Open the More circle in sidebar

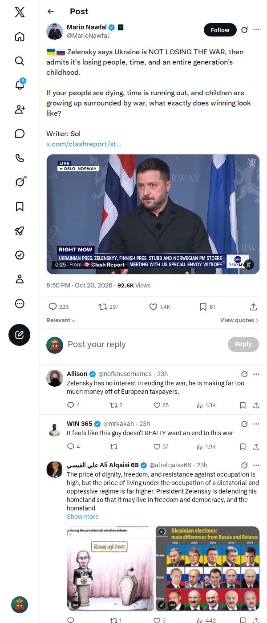(x=20, y=303)
